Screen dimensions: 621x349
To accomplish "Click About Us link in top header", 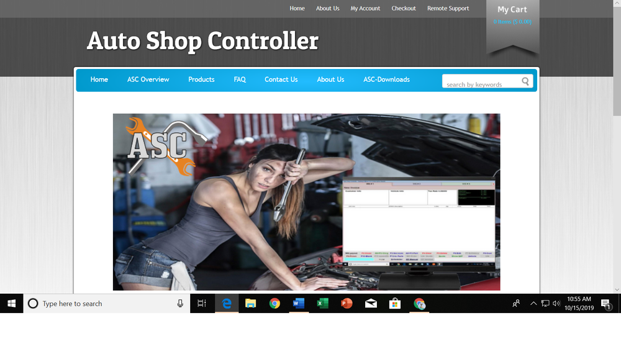I will (327, 8).
